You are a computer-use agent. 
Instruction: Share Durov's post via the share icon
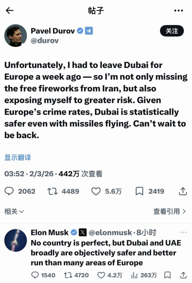183,191
